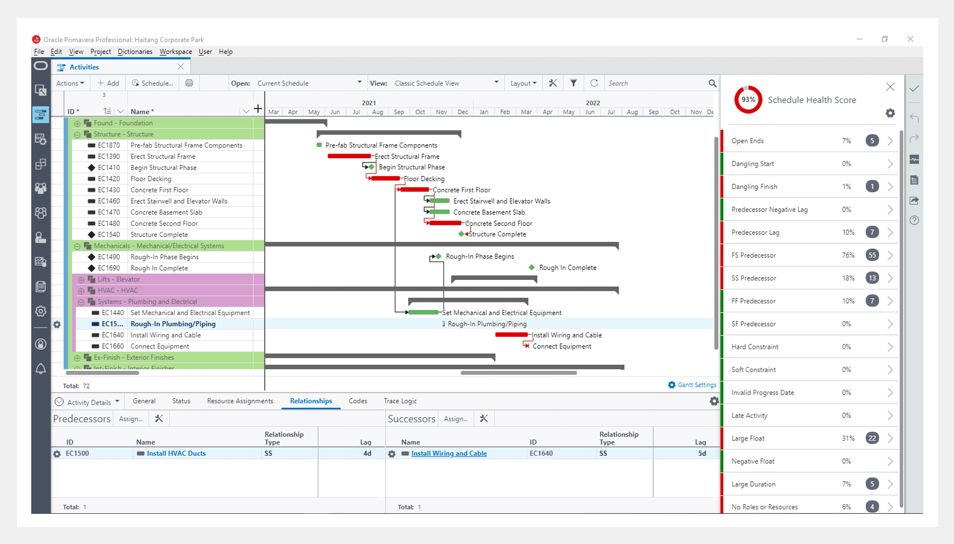This screenshot has height=544, width=954.
Task: Open the Schedule Health Score settings gear
Action: pyautogui.click(x=890, y=113)
